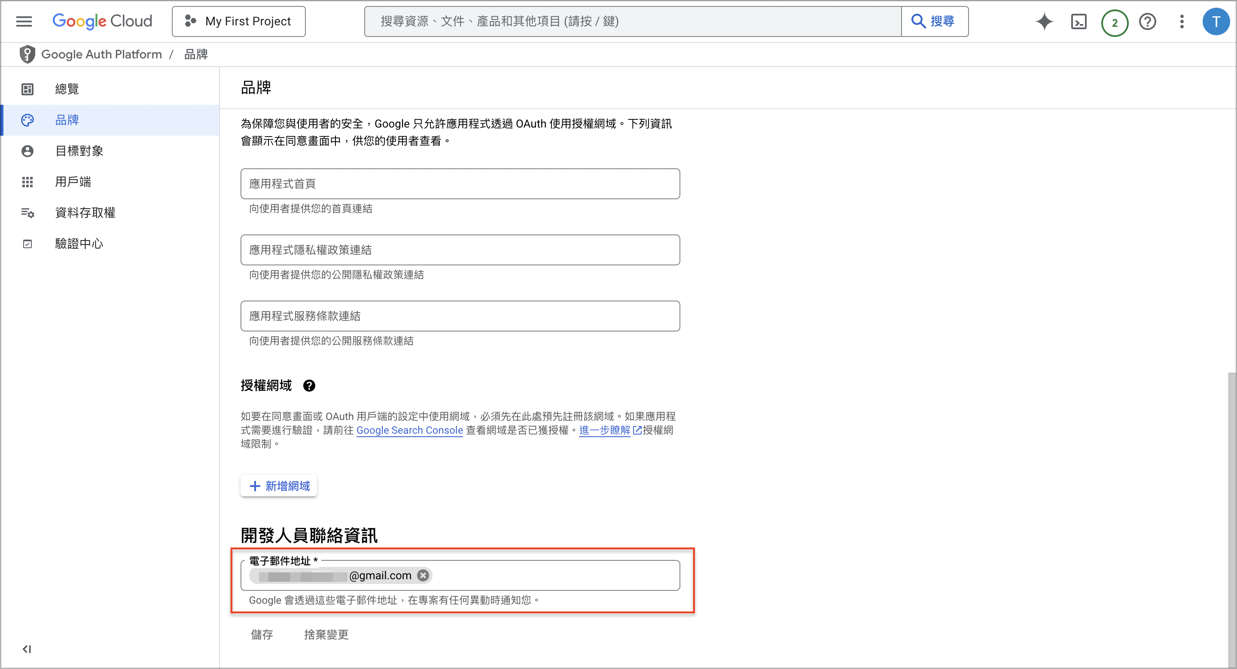The height and width of the screenshot is (669, 1237).
Task: Open the Google Search Console link
Action: pyautogui.click(x=410, y=430)
